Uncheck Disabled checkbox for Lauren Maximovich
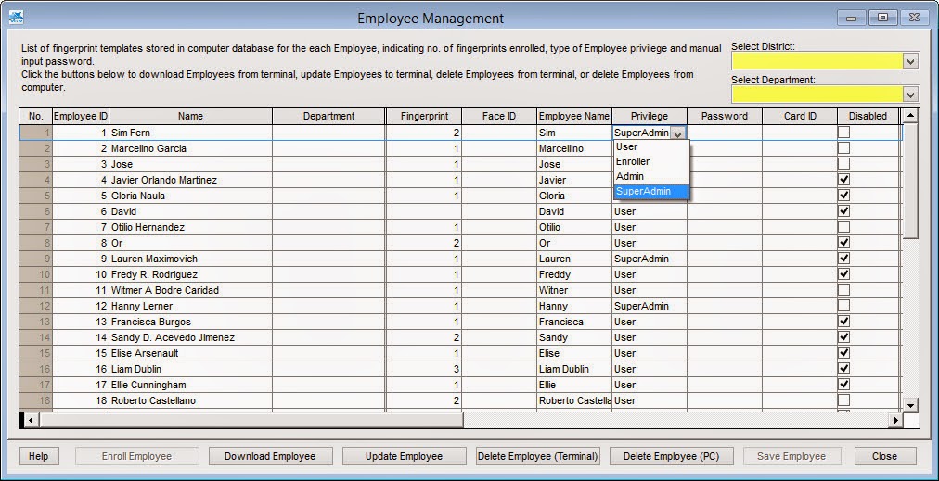939x481 pixels. (x=843, y=259)
